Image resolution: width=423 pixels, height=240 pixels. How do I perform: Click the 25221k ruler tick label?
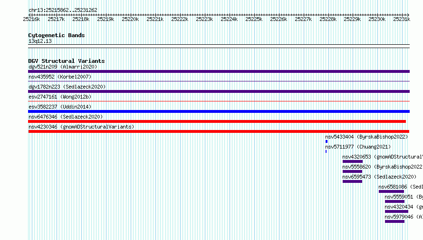(x=155, y=20)
